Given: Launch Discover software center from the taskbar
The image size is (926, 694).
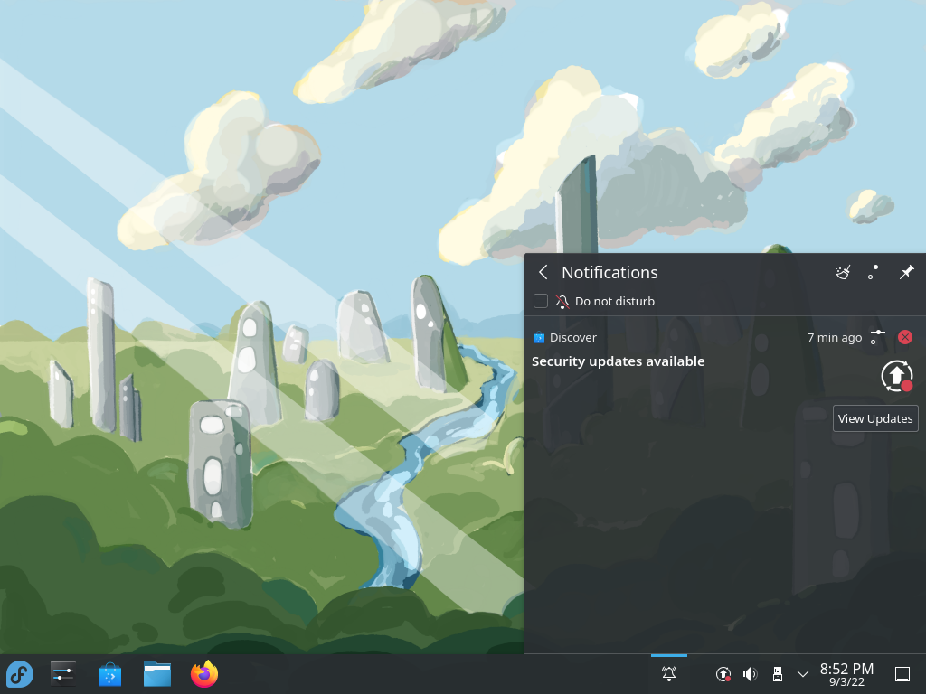Looking at the screenshot, I should pyautogui.click(x=109, y=674).
